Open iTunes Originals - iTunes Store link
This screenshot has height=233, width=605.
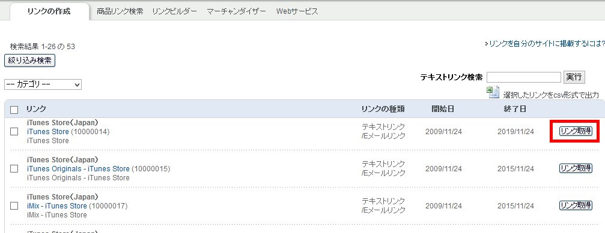[78, 168]
